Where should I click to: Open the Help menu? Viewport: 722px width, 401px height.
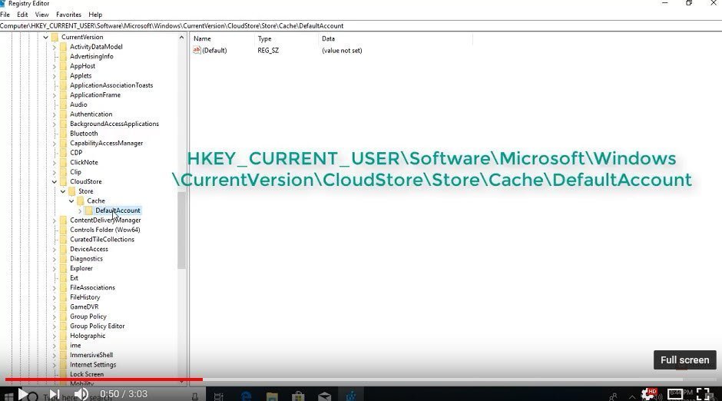coord(95,15)
